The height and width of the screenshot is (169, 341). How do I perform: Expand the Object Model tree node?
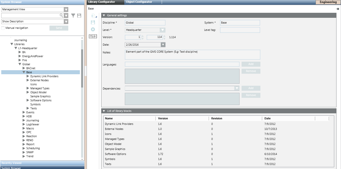coord(28,92)
